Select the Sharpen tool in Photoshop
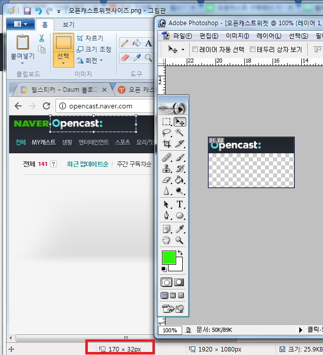This screenshot has width=323, height=355. tap(167, 191)
